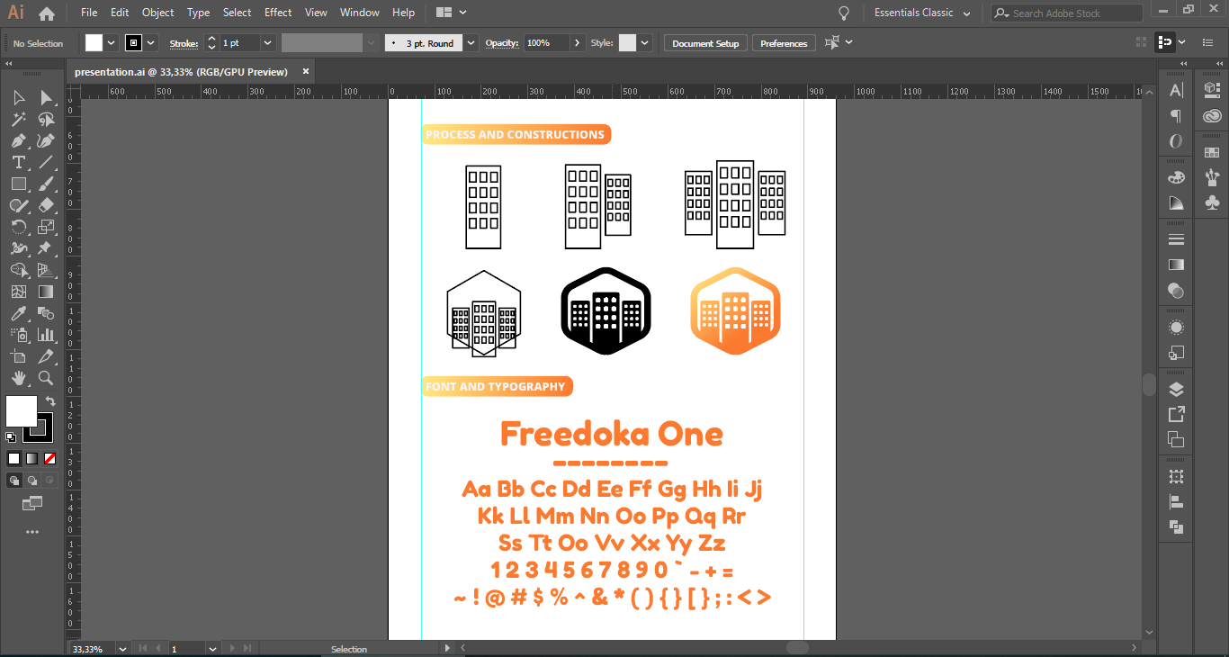Click the Document Setup button
Viewport: 1229px width, 657px height.
pos(705,43)
